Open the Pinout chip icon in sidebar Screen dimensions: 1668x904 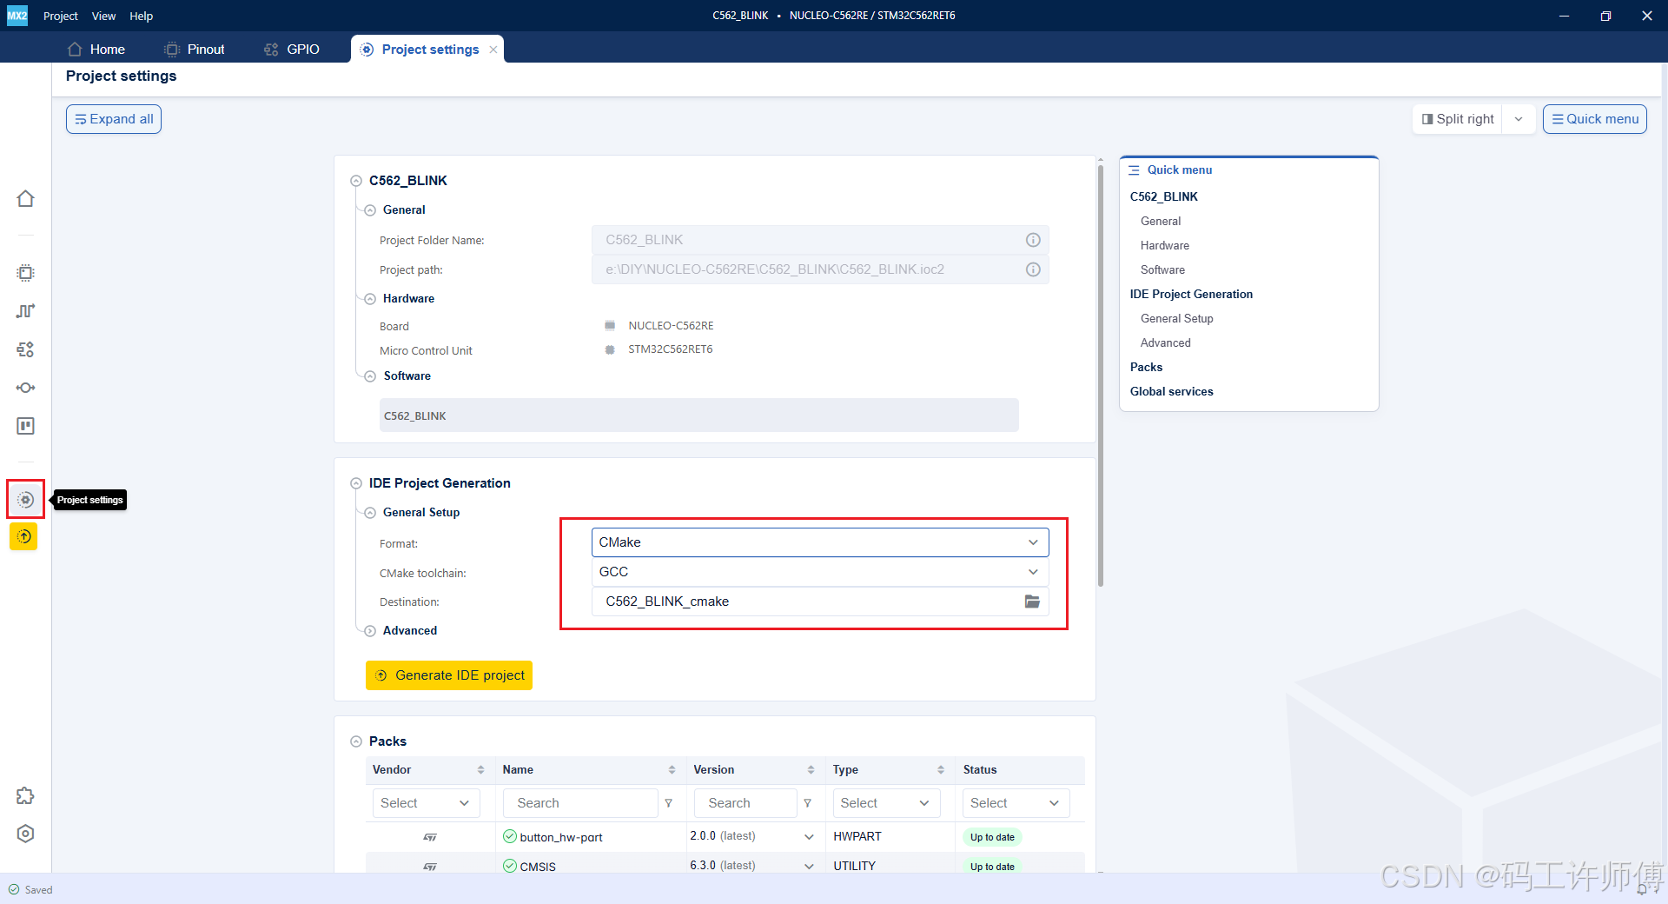point(25,273)
